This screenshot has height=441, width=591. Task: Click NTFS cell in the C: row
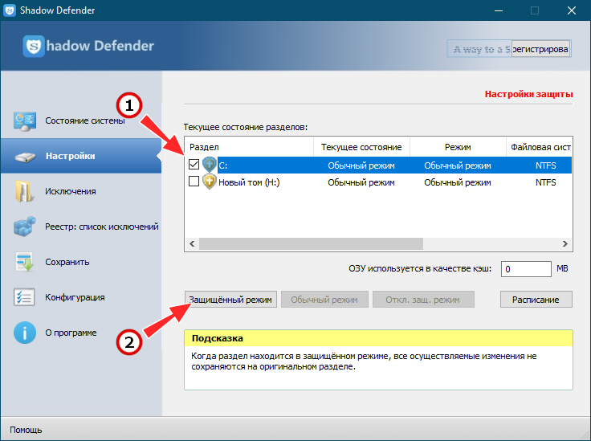point(546,165)
